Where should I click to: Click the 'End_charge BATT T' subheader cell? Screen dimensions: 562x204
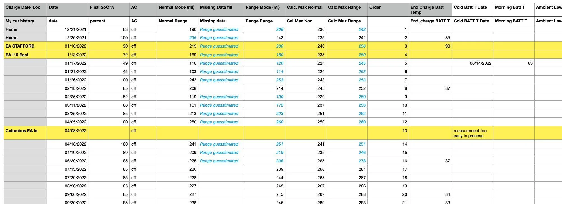tap(430, 21)
